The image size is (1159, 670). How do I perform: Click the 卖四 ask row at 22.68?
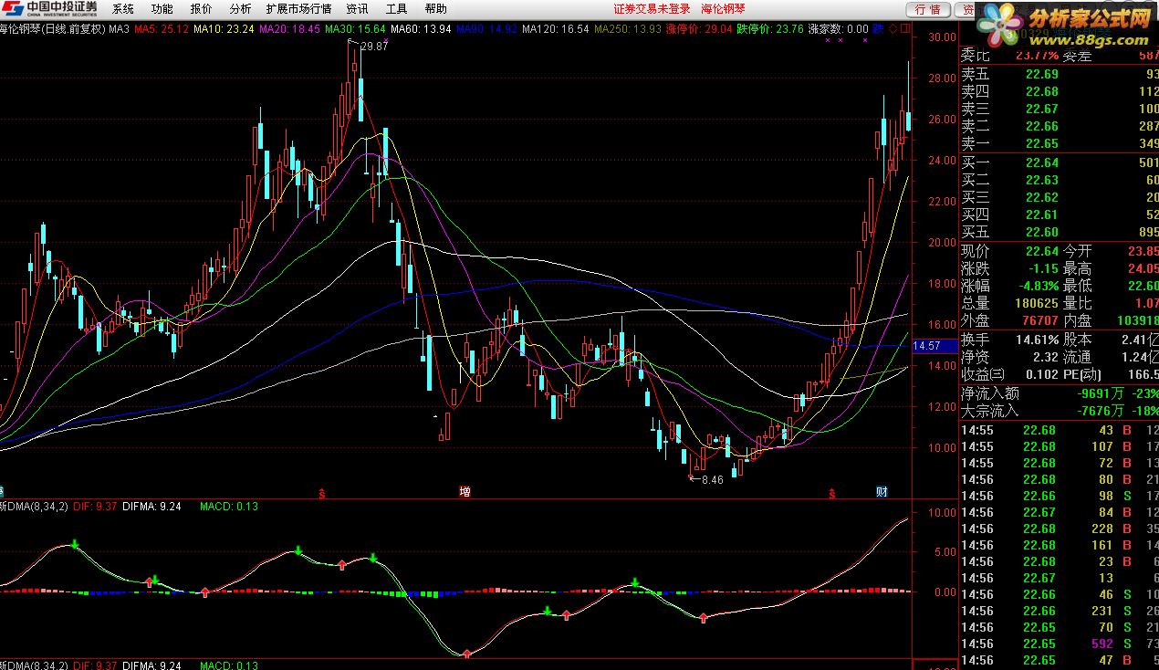[1059, 91]
